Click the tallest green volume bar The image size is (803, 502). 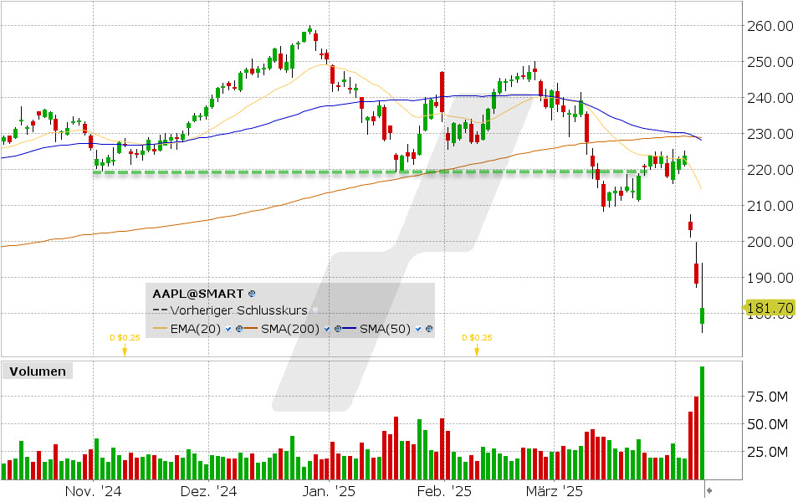702,423
